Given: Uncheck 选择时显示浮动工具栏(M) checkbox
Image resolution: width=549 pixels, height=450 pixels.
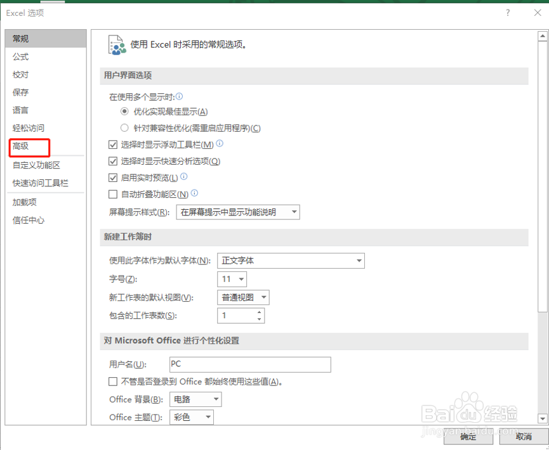Looking at the screenshot, I should 113,145.
